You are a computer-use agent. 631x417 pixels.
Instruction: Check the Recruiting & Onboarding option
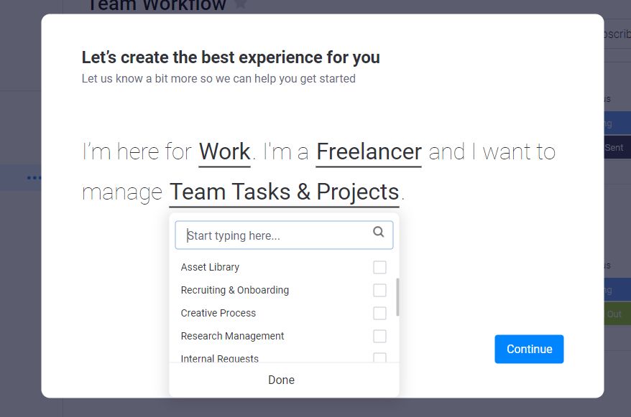point(379,289)
